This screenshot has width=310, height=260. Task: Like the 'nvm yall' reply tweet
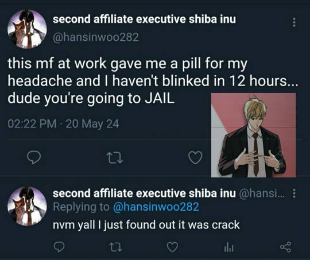pyautogui.click(x=172, y=247)
